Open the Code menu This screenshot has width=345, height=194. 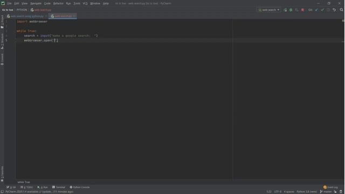click(47, 3)
